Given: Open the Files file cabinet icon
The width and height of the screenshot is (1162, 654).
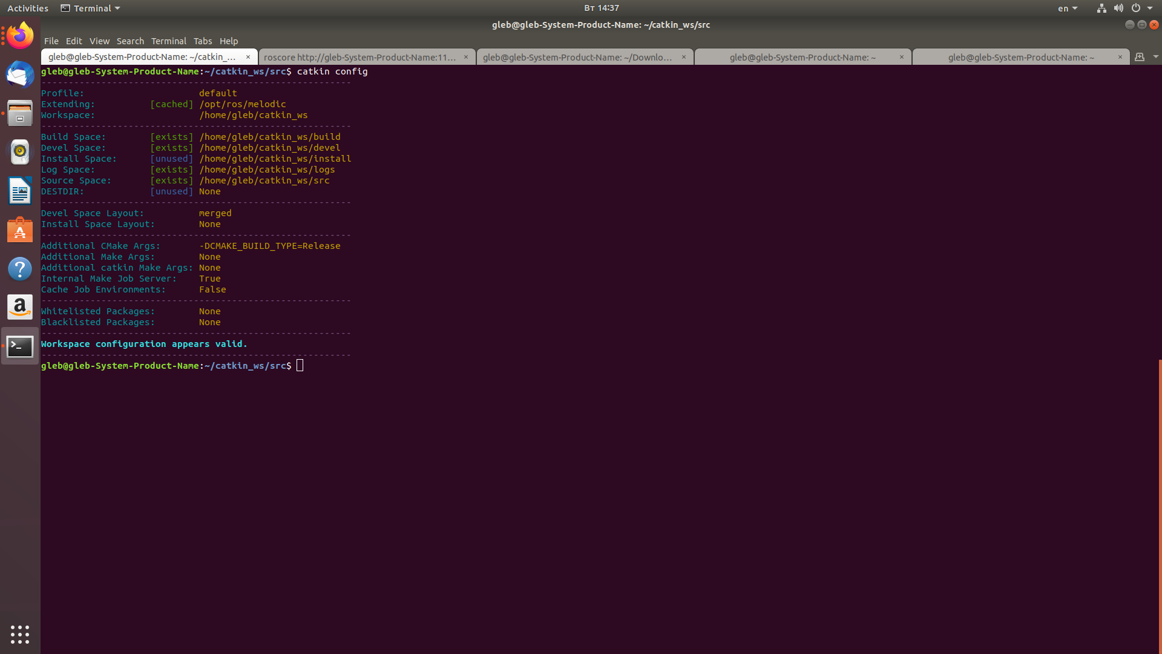Looking at the screenshot, I should [x=20, y=113].
